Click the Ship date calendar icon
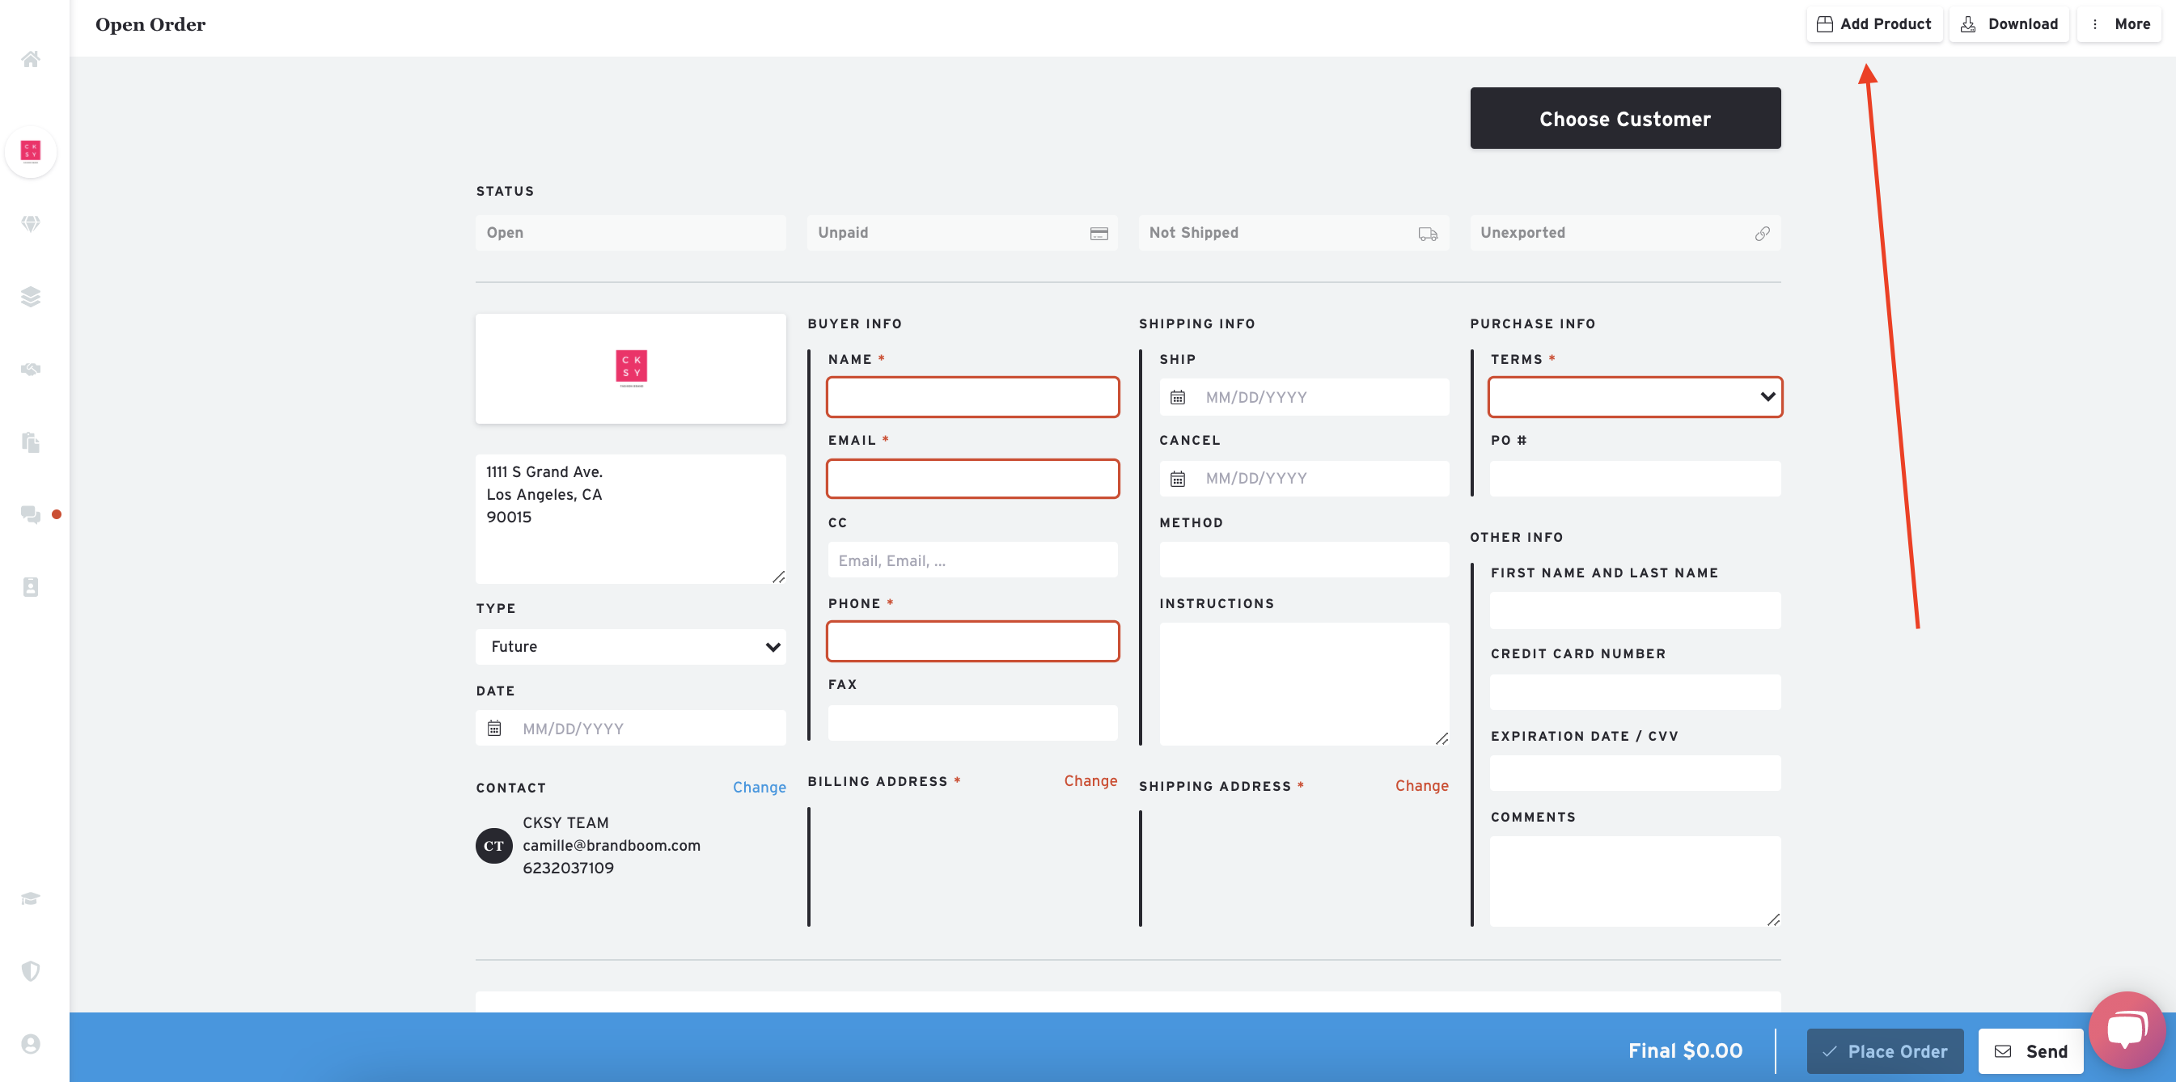 1178,397
